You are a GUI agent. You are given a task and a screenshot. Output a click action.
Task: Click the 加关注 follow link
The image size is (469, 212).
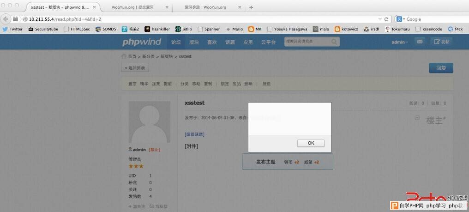tap(137, 206)
